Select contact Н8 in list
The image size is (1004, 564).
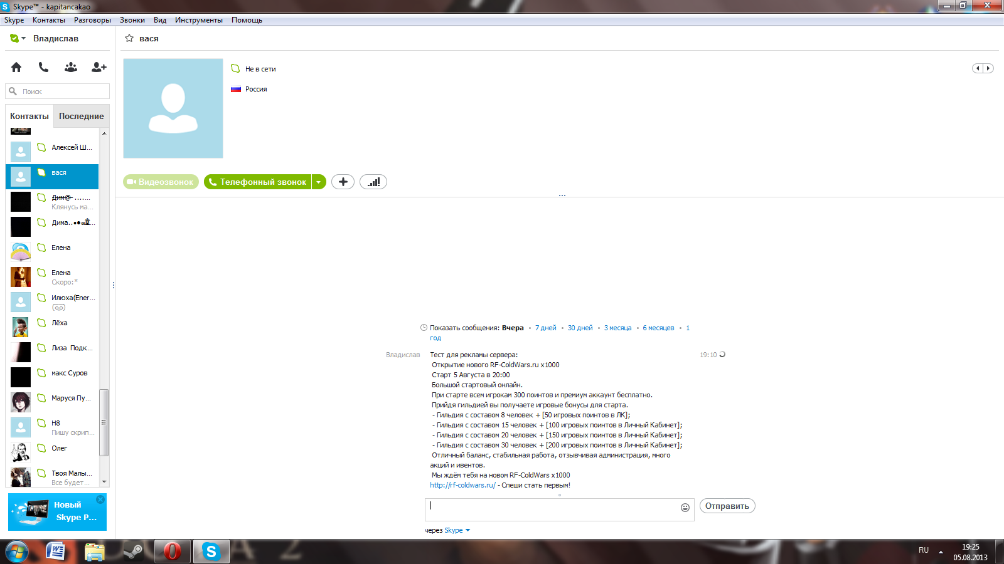52,427
